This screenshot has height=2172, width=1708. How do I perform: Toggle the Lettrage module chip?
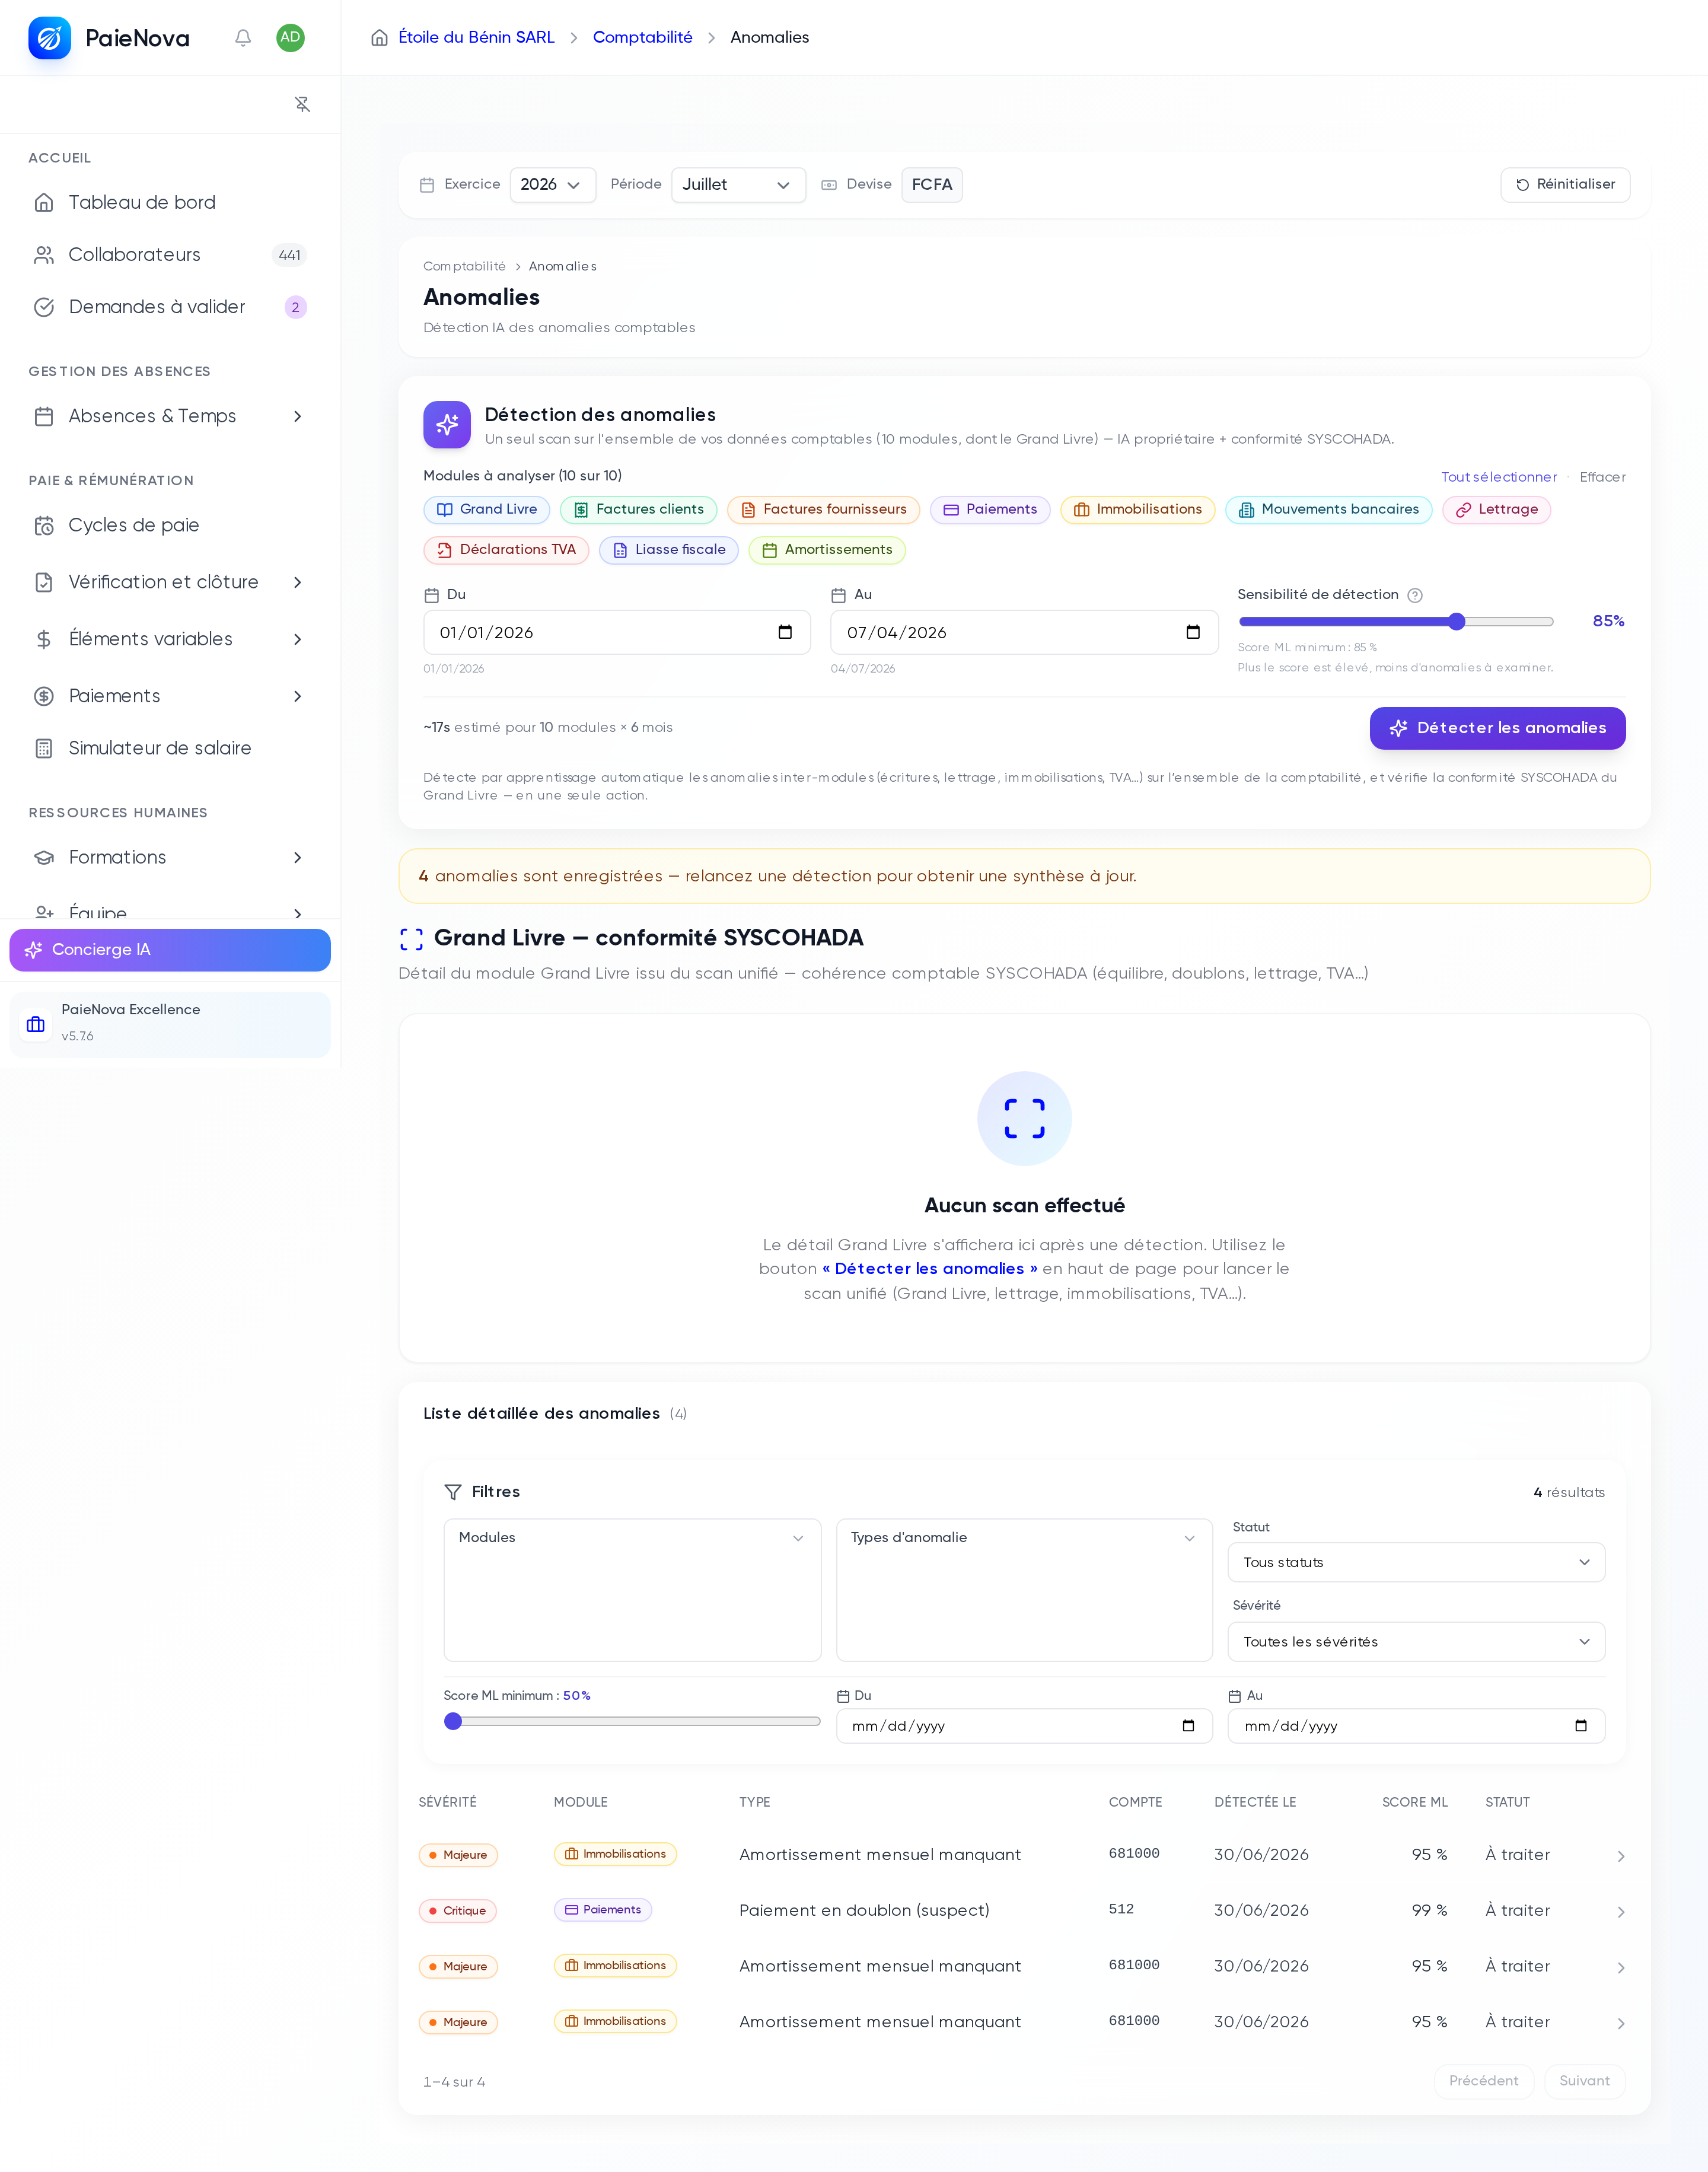click(1496, 510)
